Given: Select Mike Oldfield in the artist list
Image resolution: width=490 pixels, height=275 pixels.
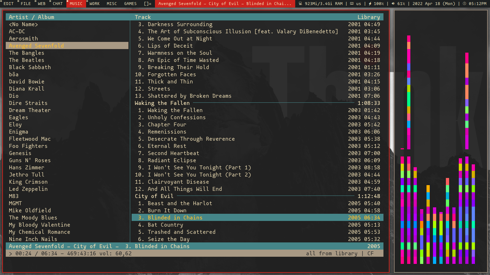Looking at the screenshot, I should point(67,211).
